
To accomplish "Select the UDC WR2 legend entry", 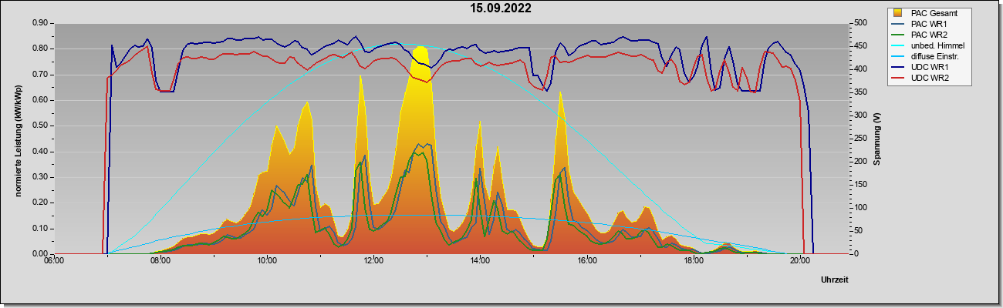I will point(929,78).
